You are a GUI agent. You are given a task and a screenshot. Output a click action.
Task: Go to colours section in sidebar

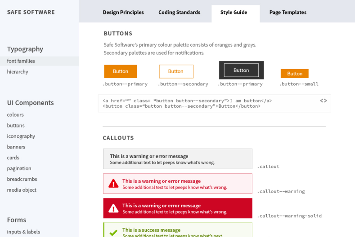pos(15,115)
